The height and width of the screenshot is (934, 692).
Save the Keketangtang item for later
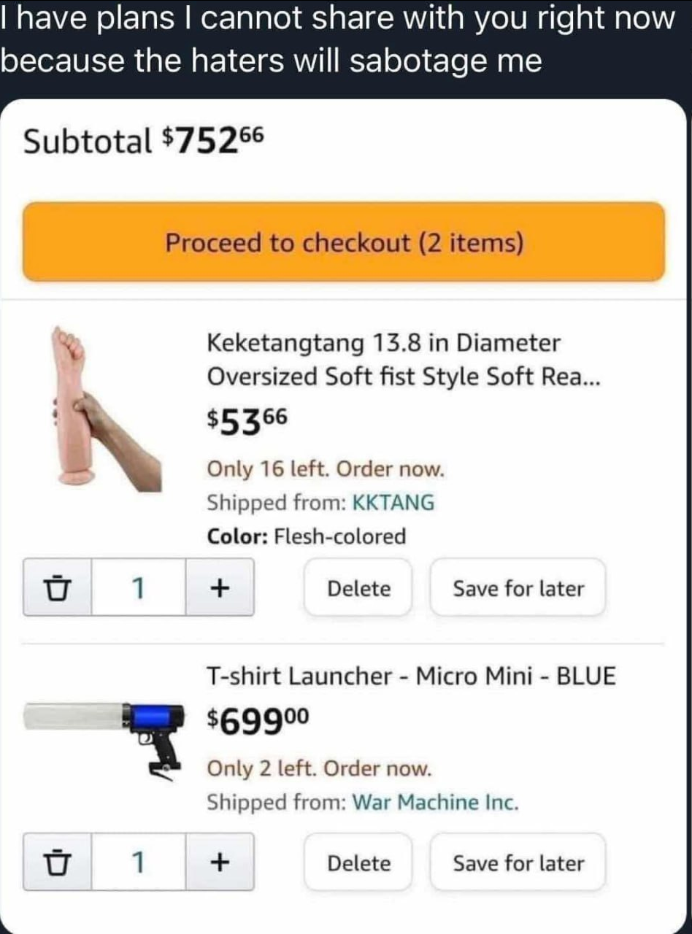[x=518, y=588]
